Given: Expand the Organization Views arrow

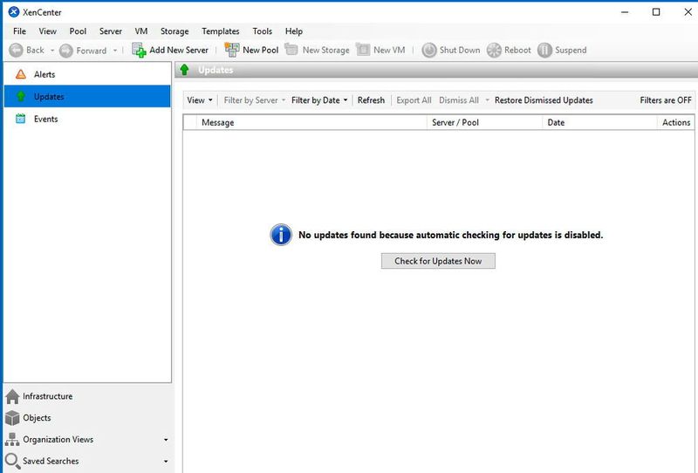Looking at the screenshot, I should 166,440.
